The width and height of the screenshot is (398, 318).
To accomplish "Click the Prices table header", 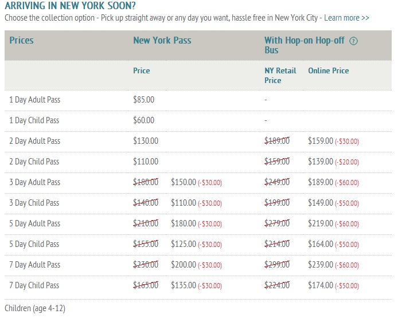I will [x=21, y=40].
